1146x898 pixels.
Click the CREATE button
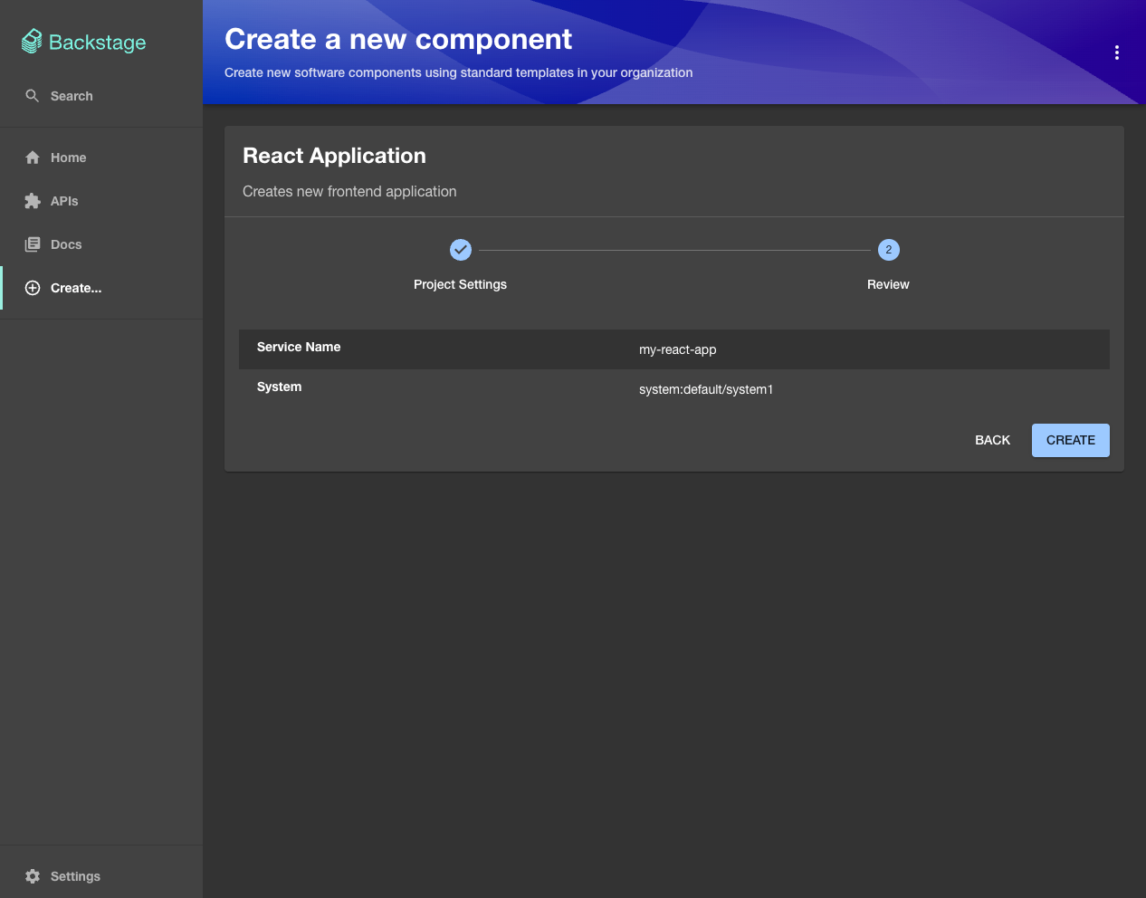(x=1071, y=440)
